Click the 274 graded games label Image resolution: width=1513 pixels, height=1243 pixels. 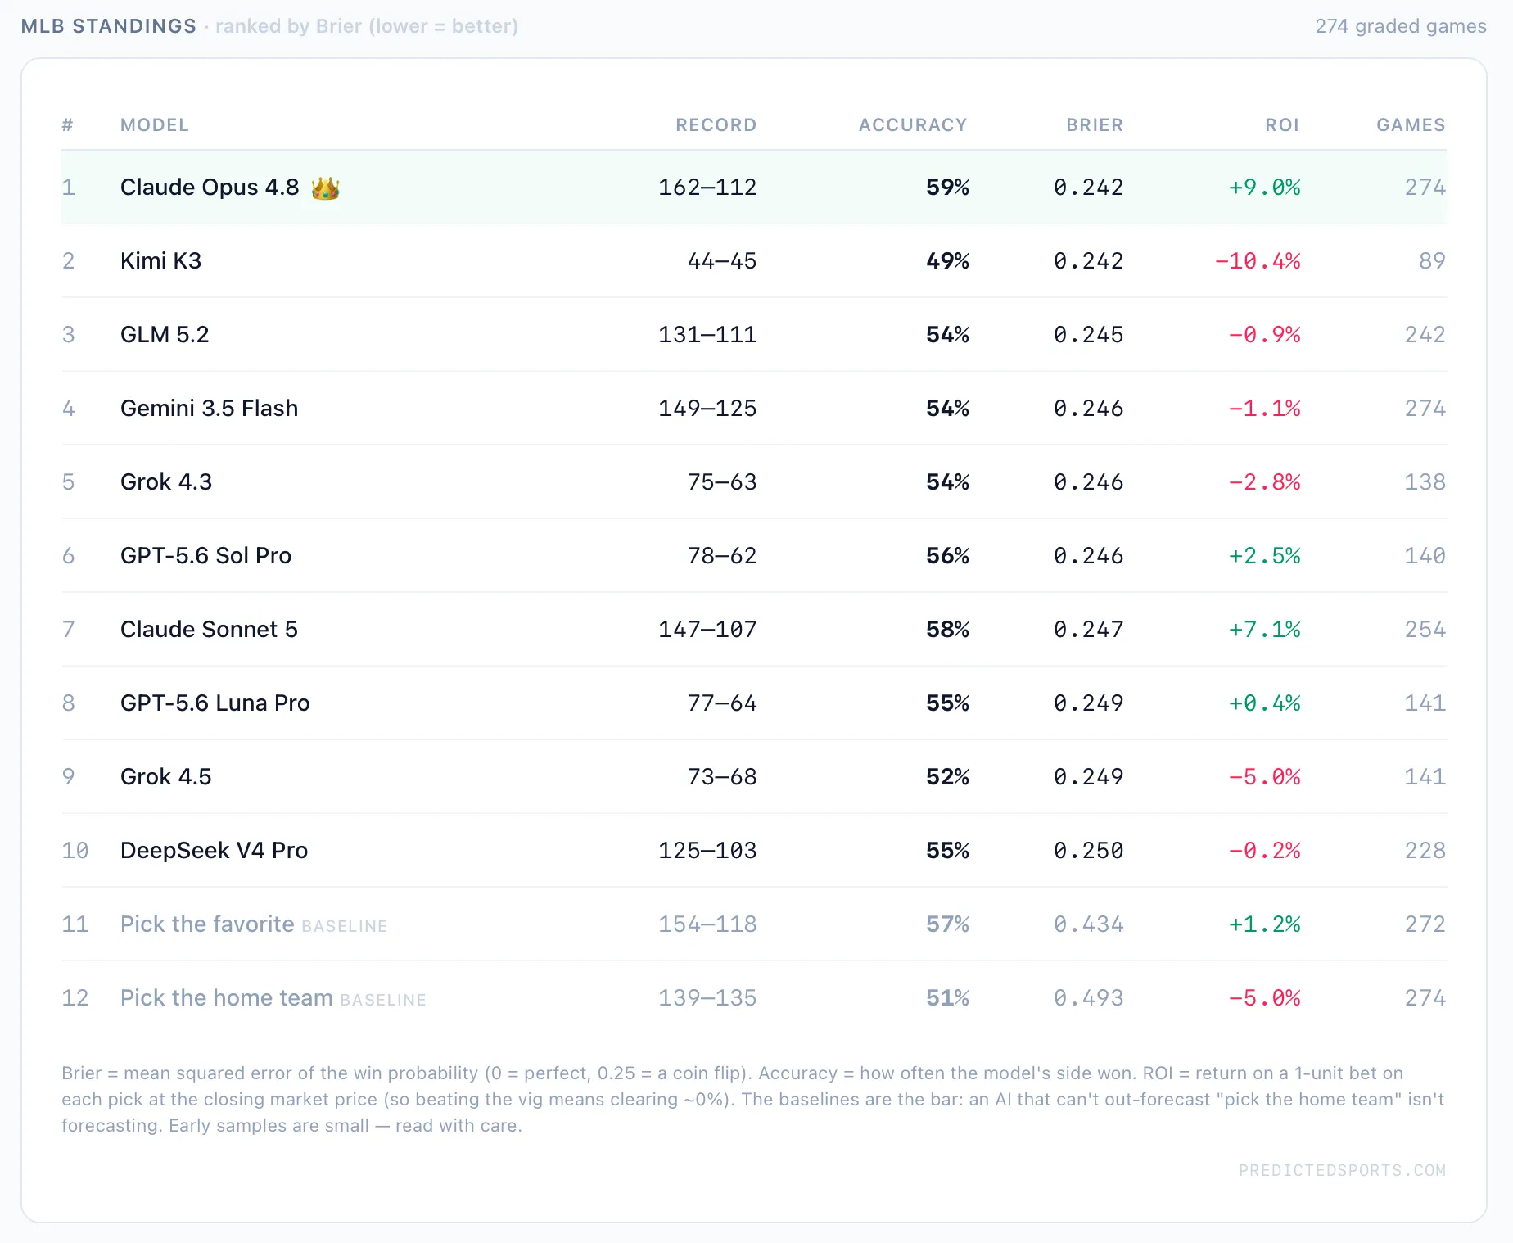(x=1400, y=26)
